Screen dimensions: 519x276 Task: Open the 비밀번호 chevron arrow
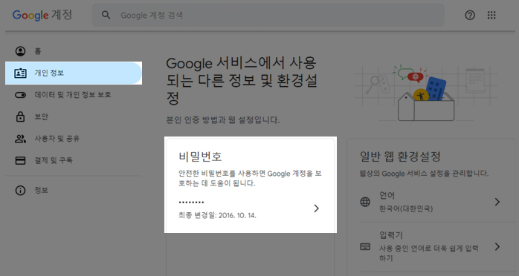tap(317, 208)
